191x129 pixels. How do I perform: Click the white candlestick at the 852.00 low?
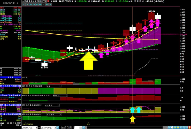(44, 64)
